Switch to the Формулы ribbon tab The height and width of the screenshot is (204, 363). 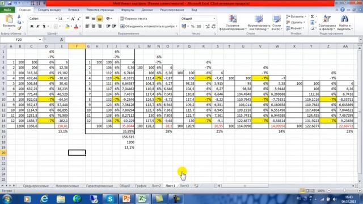[128, 10]
